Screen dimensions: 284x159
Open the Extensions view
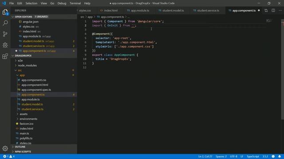tap(5, 56)
